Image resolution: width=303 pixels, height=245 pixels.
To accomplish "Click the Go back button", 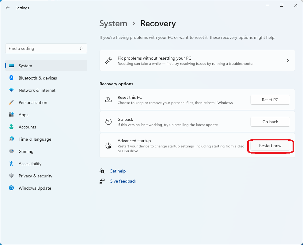I will click(x=270, y=122).
